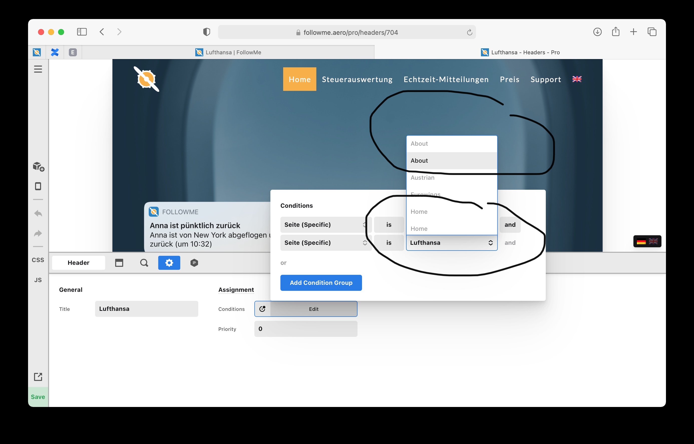Go back in Safari
This screenshot has width=694, height=444.
pos(102,32)
